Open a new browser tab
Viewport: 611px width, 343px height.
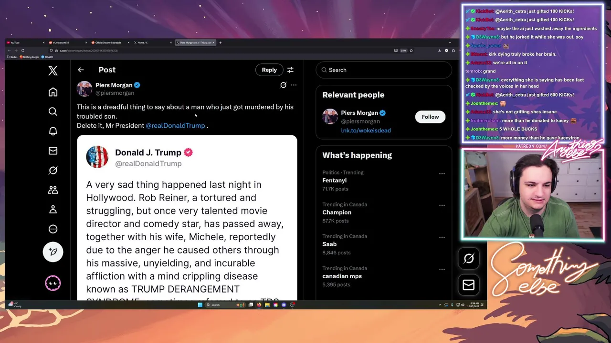[220, 42]
